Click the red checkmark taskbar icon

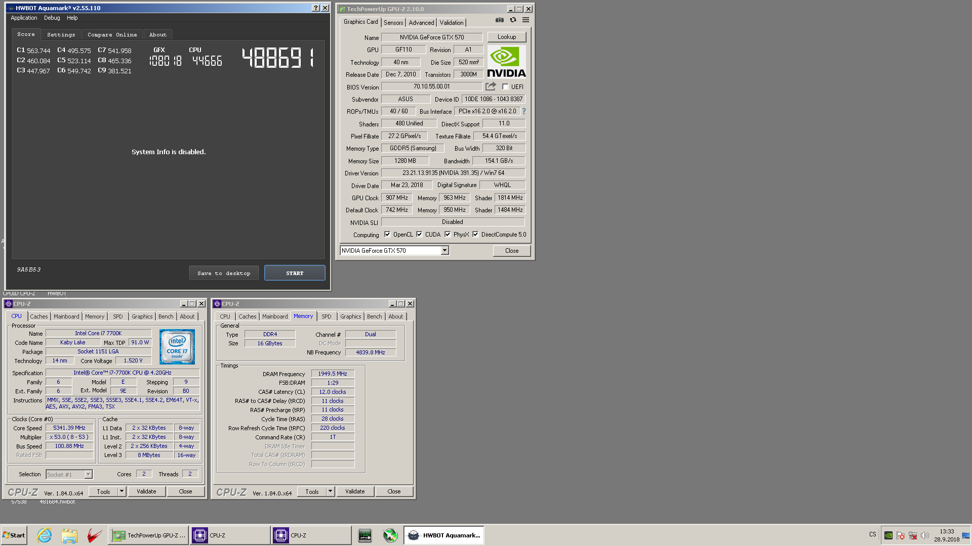tap(94, 535)
